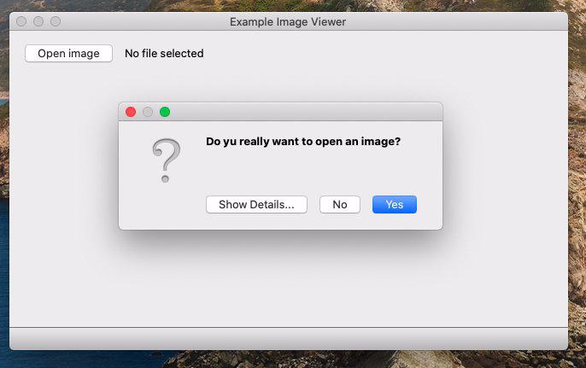This screenshot has width=586, height=368.
Task: Click the question mark dialog icon
Action: (167, 161)
